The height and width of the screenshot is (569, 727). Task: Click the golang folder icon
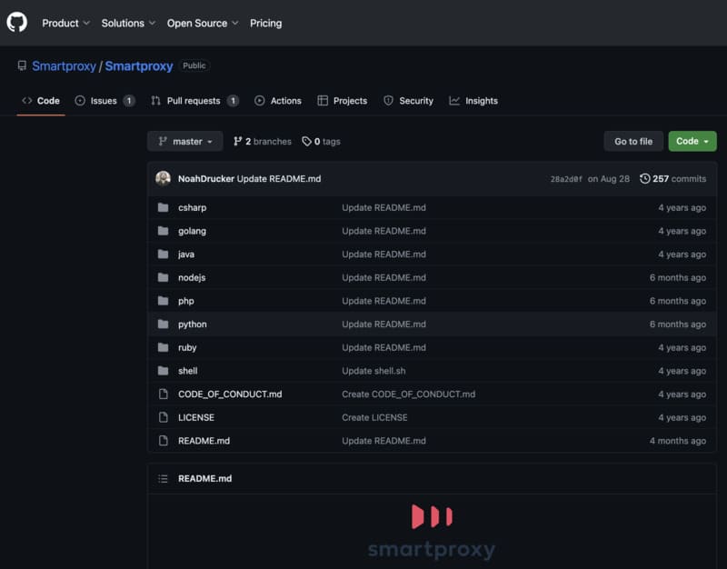[x=164, y=231]
